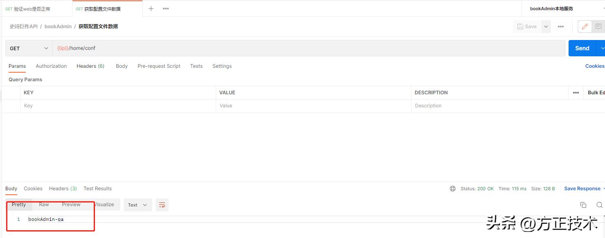
Task: Change the Text response format dropdown
Action: (x=138, y=205)
